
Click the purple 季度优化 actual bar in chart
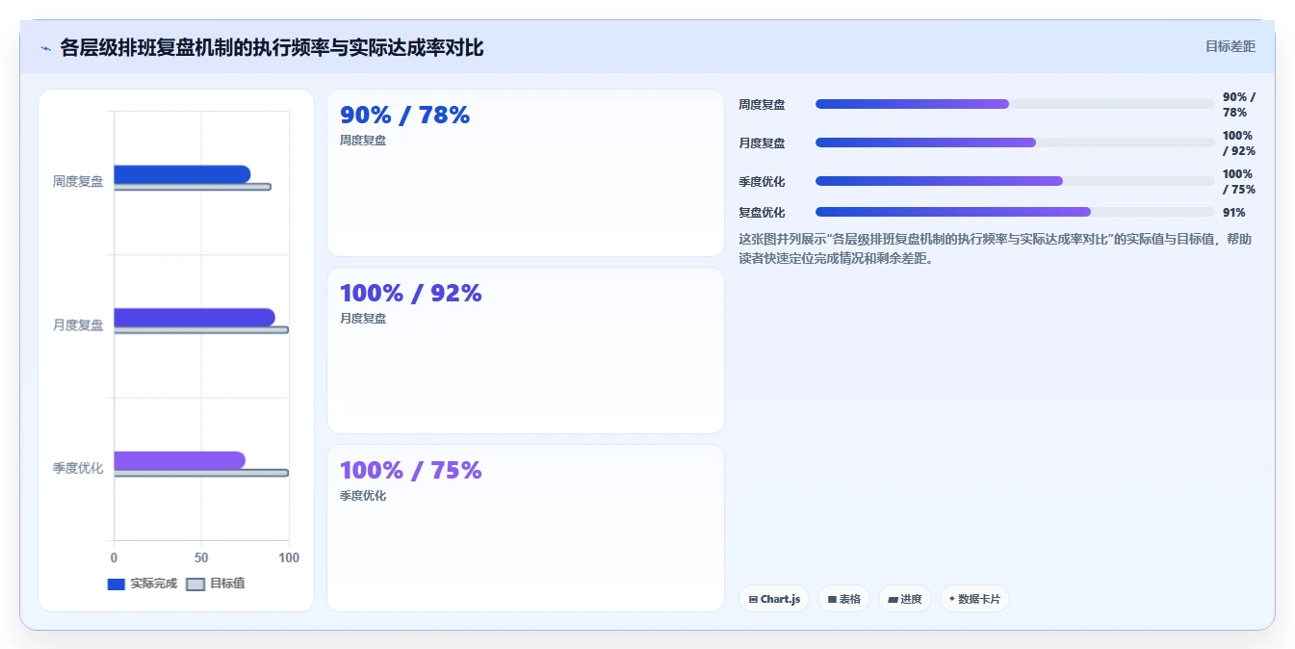pos(180,460)
